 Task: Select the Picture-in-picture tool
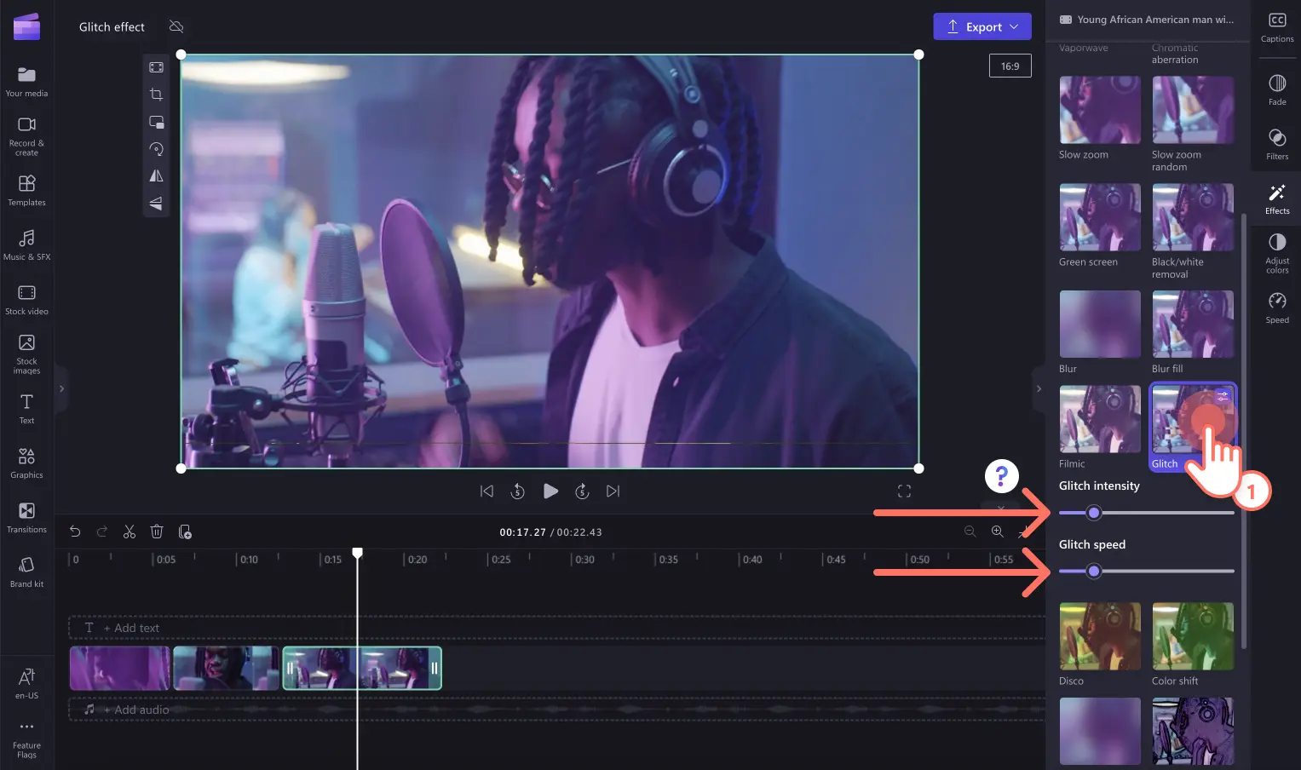[156, 122]
